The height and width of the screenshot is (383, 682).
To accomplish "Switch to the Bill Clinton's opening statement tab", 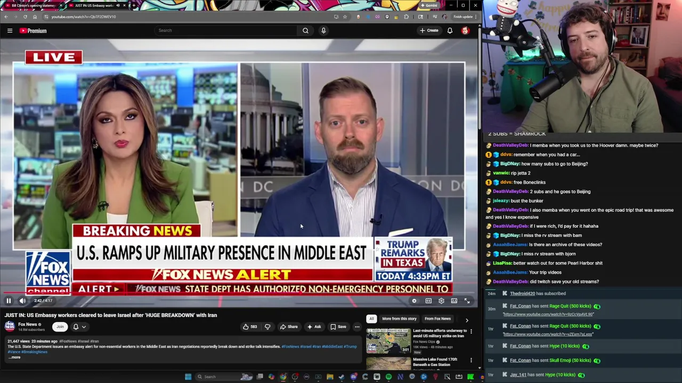I will tap(33, 5).
